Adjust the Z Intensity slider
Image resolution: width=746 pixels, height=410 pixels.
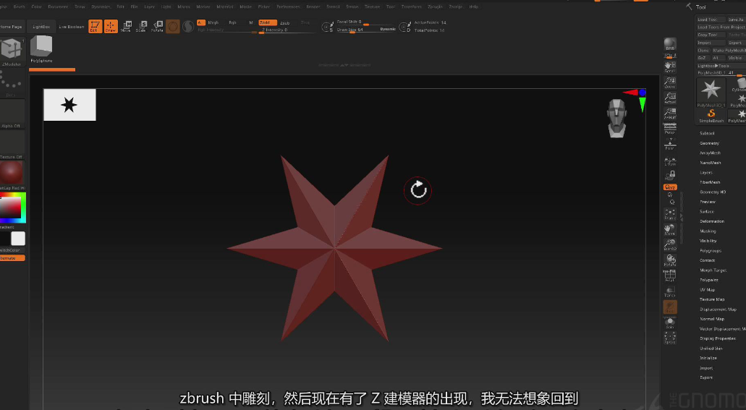(x=286, y=30)
